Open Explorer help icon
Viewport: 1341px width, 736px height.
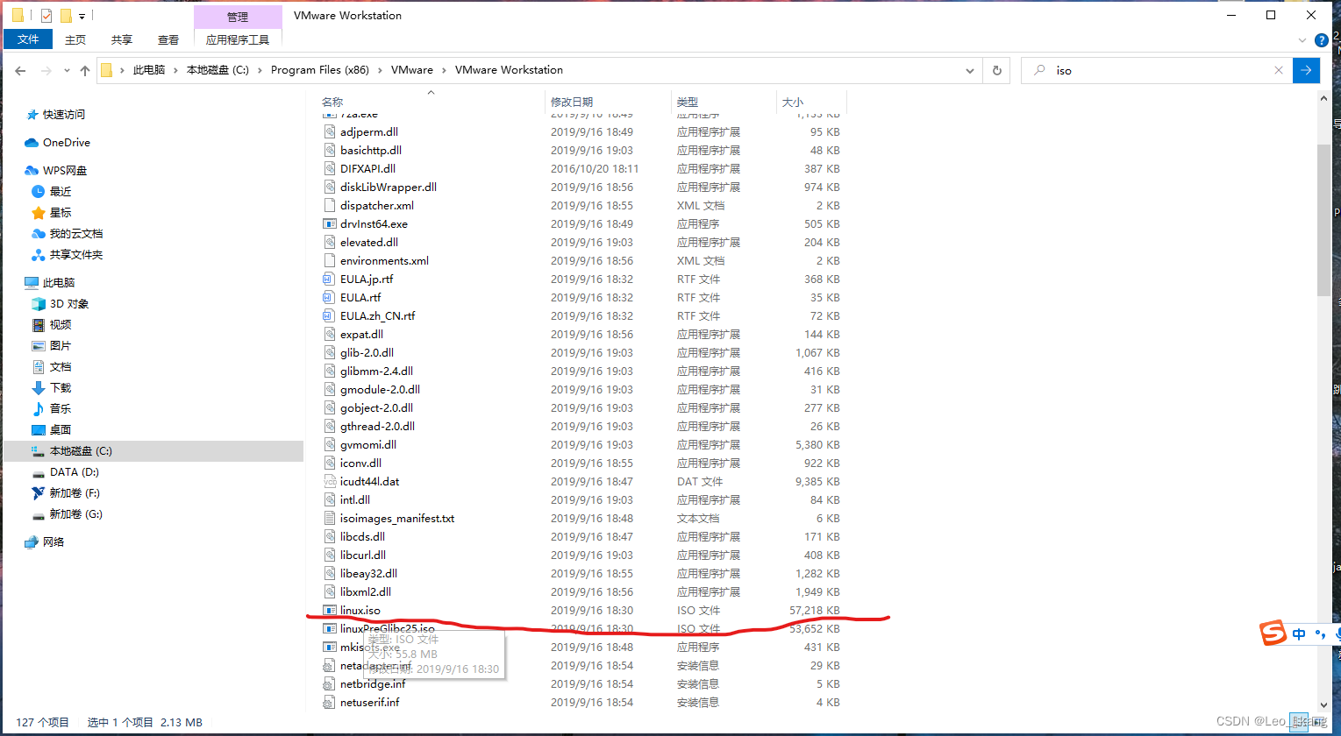tap(1322, 40)
